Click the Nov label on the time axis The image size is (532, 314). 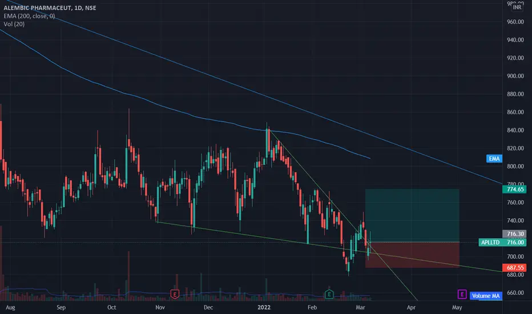coord(160,308)
